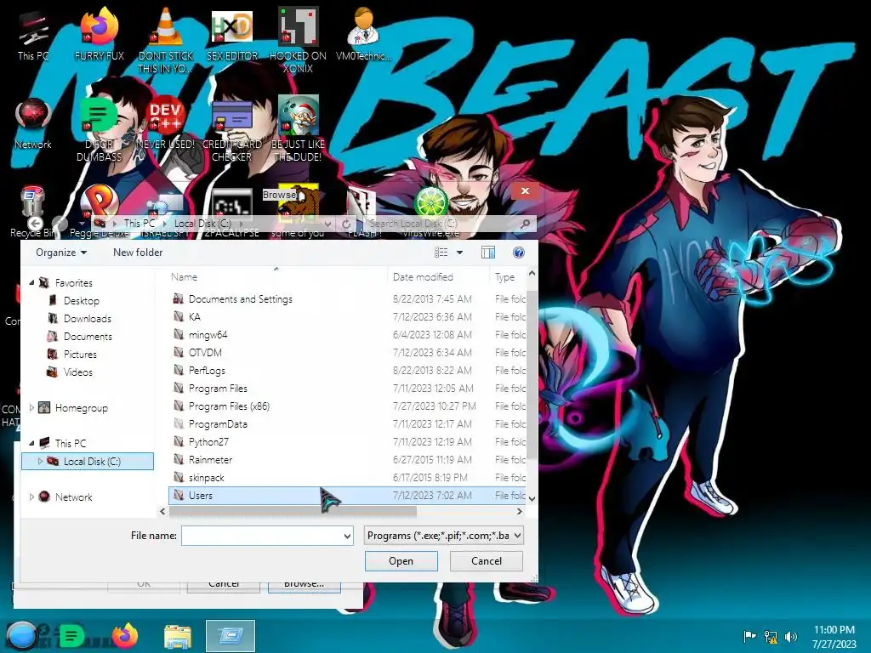The width and height of the screenshot is (871, 653).
Task: Click the taskbar clock showing 11:00 PM
Action: pyautogui.click(x=834, y=636)
